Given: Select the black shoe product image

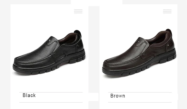Looking at the screenshot, I should pos(49,52).
